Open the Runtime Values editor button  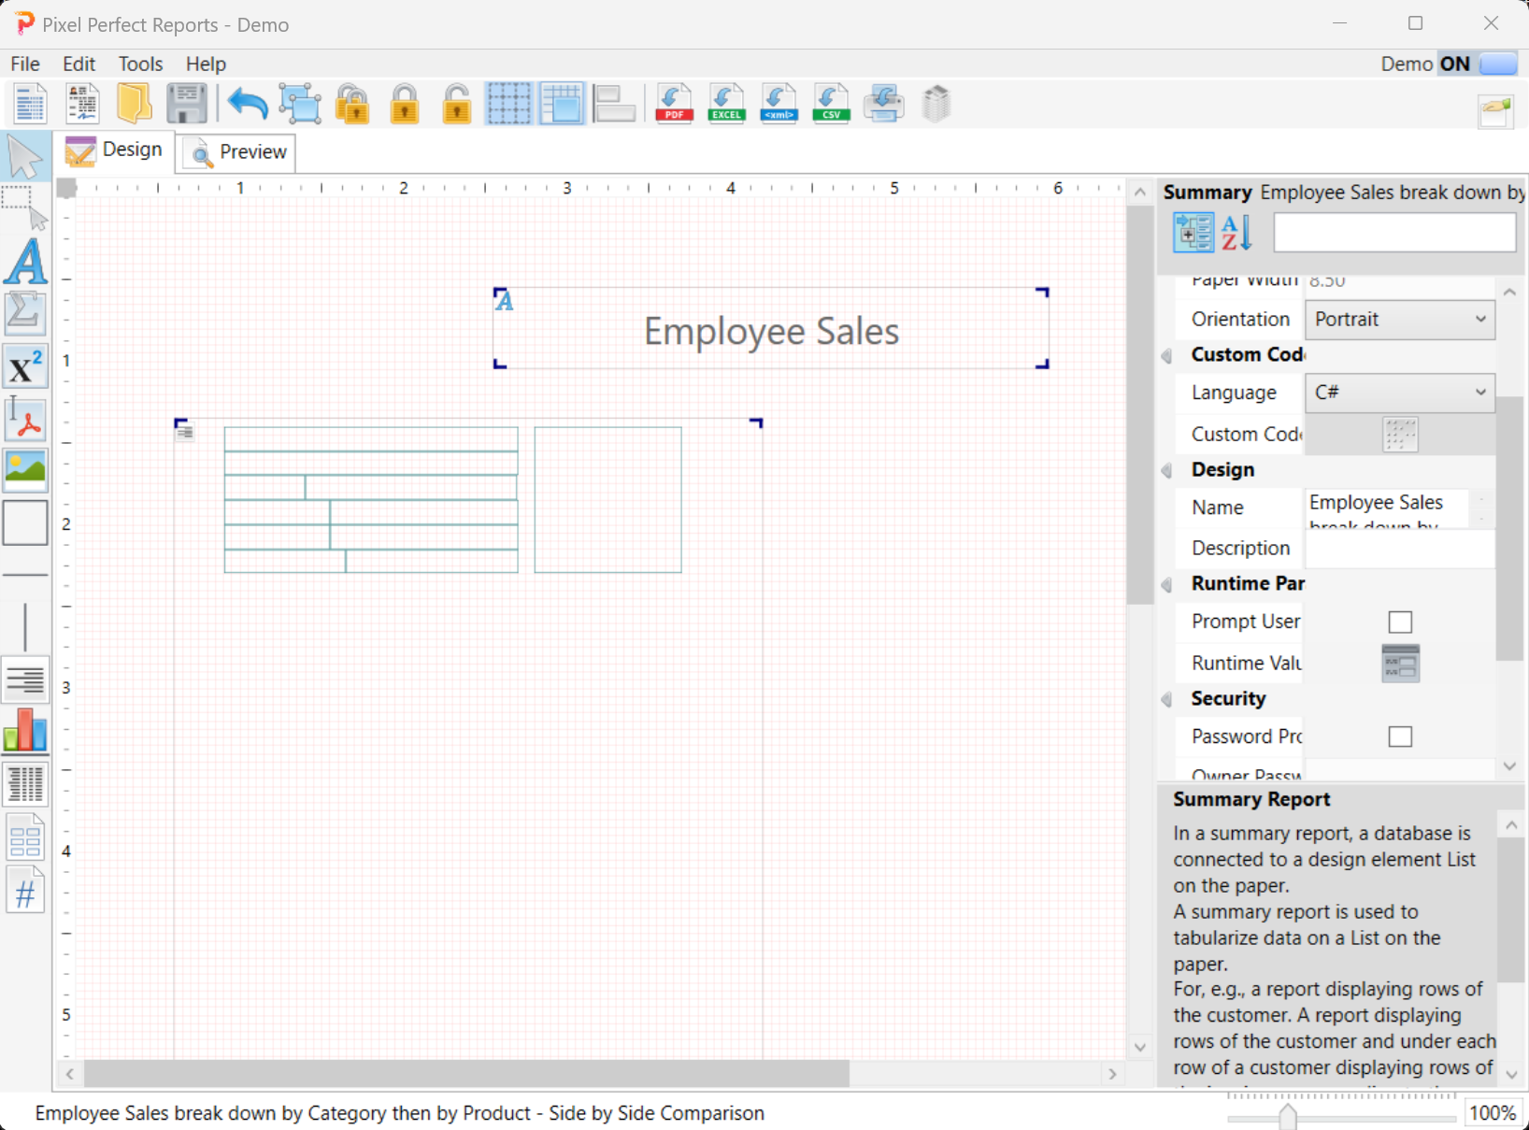[x=1400, y=663]
